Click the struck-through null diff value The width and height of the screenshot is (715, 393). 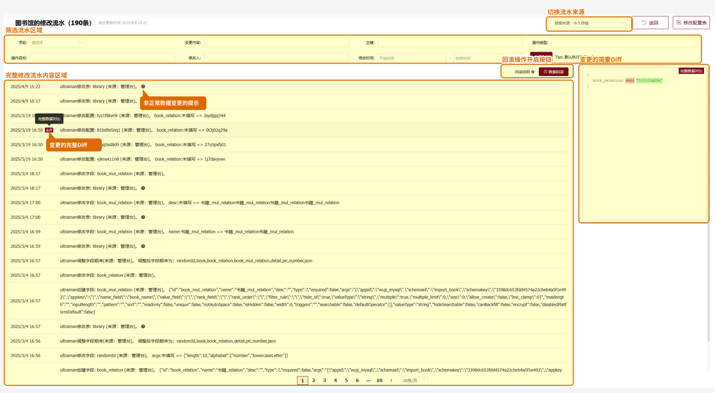coord(630,81)
